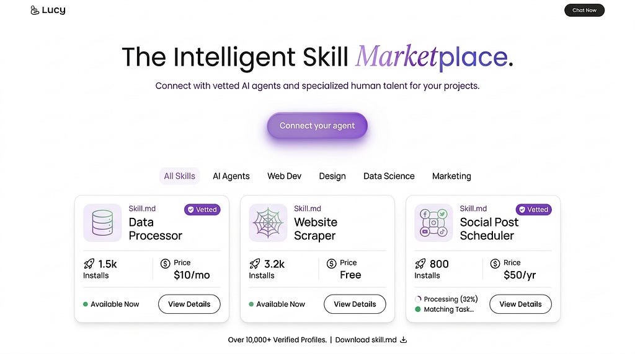The image size is (635, 354).
Task: Open Chat Now in the header
Action: 584,10
